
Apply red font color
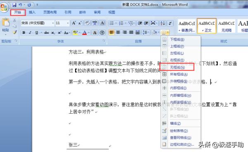85,33
